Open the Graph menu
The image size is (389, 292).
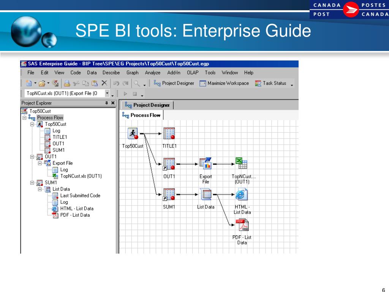click(x=133, y=73)
